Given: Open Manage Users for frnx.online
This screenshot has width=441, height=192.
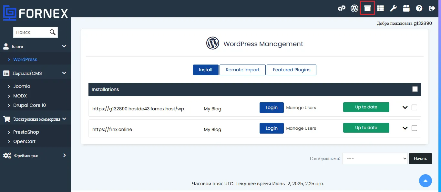Looking at the screenshot, I should click(x=301, y=128).
